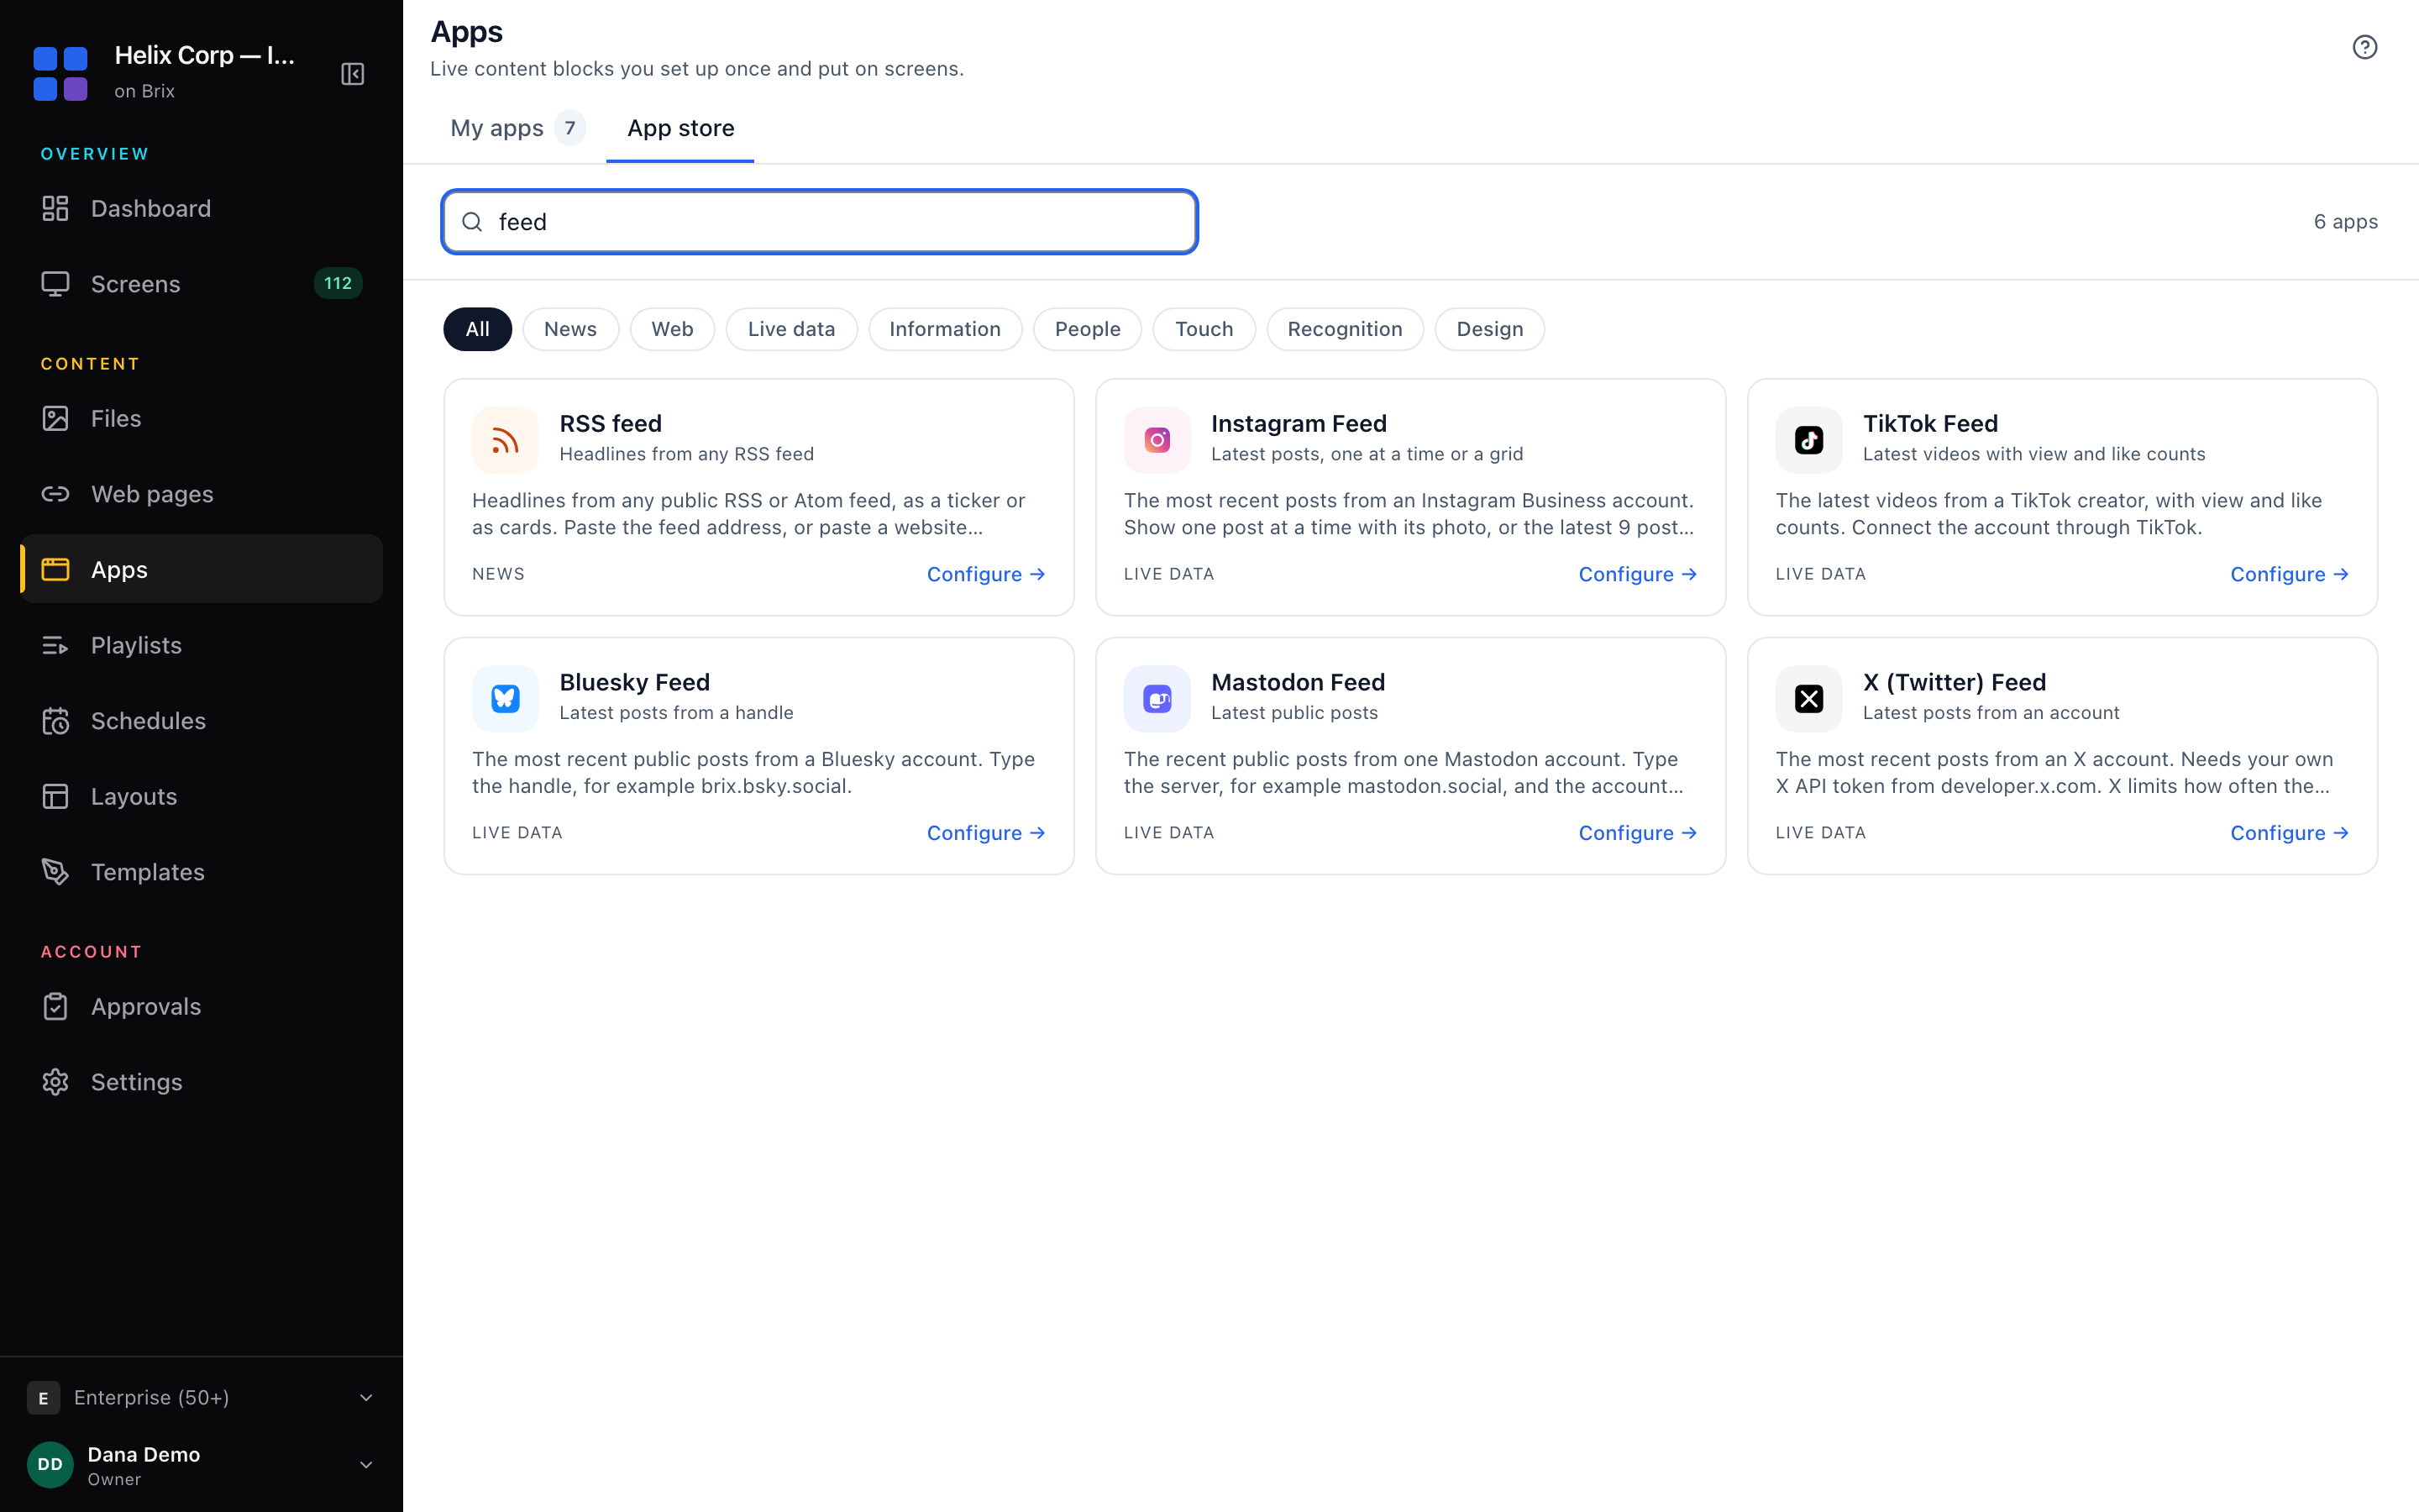Click the Mastodon Feed app icon
This screenshot has width=2419, height=1512.
pos(1157,699)
